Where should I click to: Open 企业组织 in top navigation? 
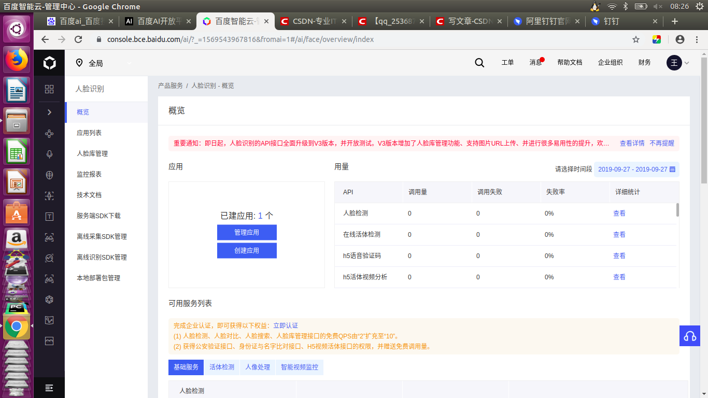coord(610,62)
